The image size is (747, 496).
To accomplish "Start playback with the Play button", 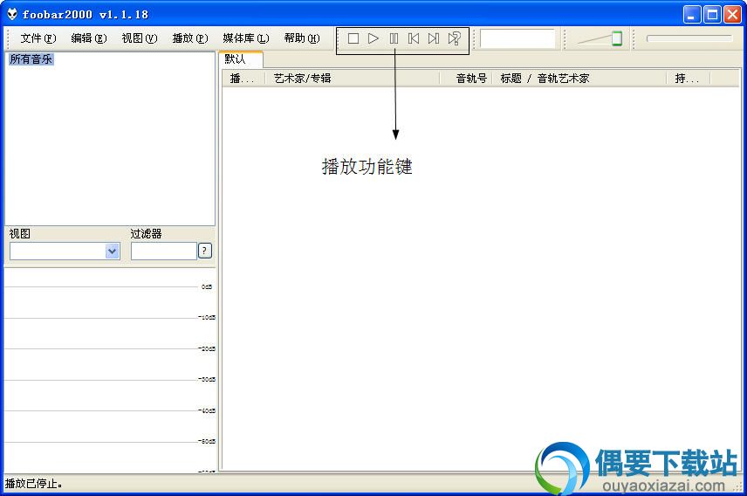I will click(x=373, y=38).
